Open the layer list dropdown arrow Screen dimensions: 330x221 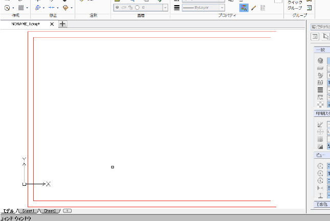point(165,8)
